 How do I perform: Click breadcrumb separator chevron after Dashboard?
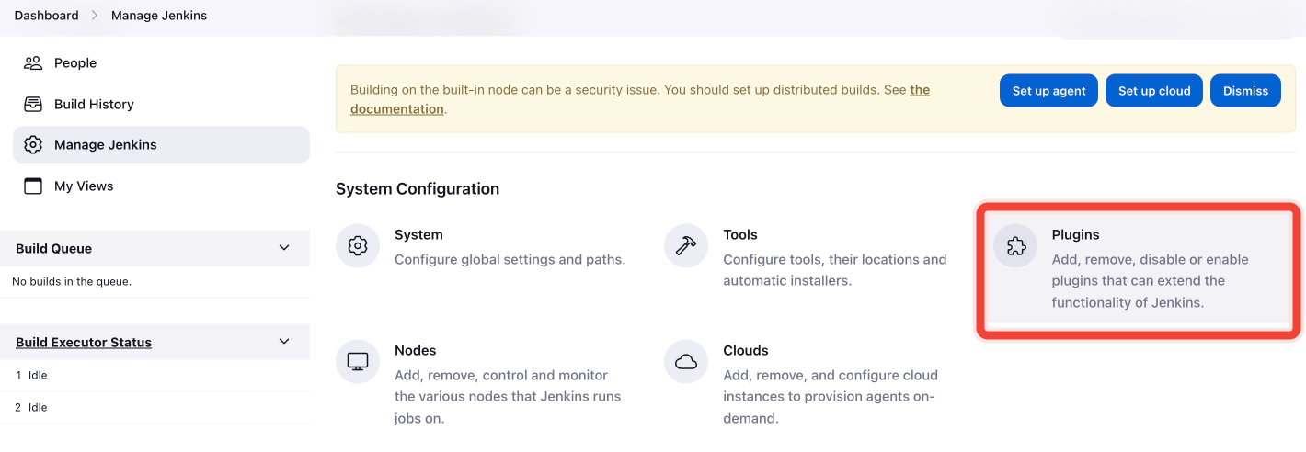click(x=95, y=16)
